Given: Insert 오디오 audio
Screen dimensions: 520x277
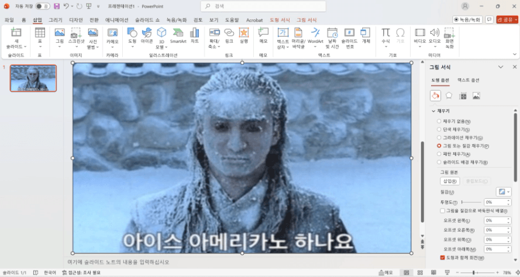Looking at the screenshot, I should coord(435,33).
